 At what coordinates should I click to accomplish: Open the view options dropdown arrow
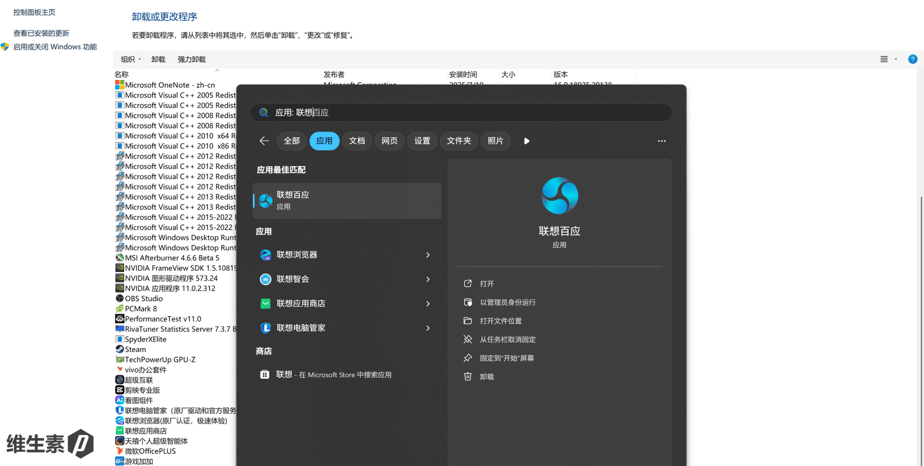tap(896, 60)
